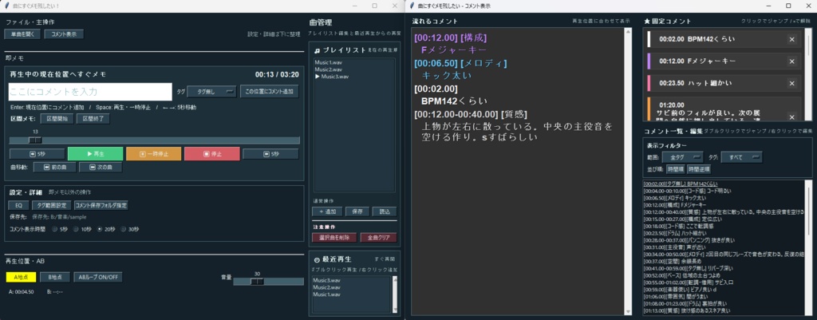Open the タグ すべて filter dropdown
The image size is (817, 320).
point(741,157)
